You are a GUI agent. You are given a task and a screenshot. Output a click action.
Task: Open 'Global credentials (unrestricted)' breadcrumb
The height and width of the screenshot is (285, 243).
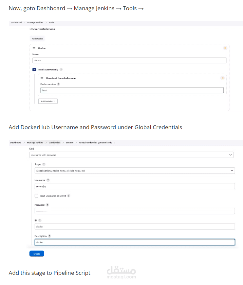[x=95, y=143]
